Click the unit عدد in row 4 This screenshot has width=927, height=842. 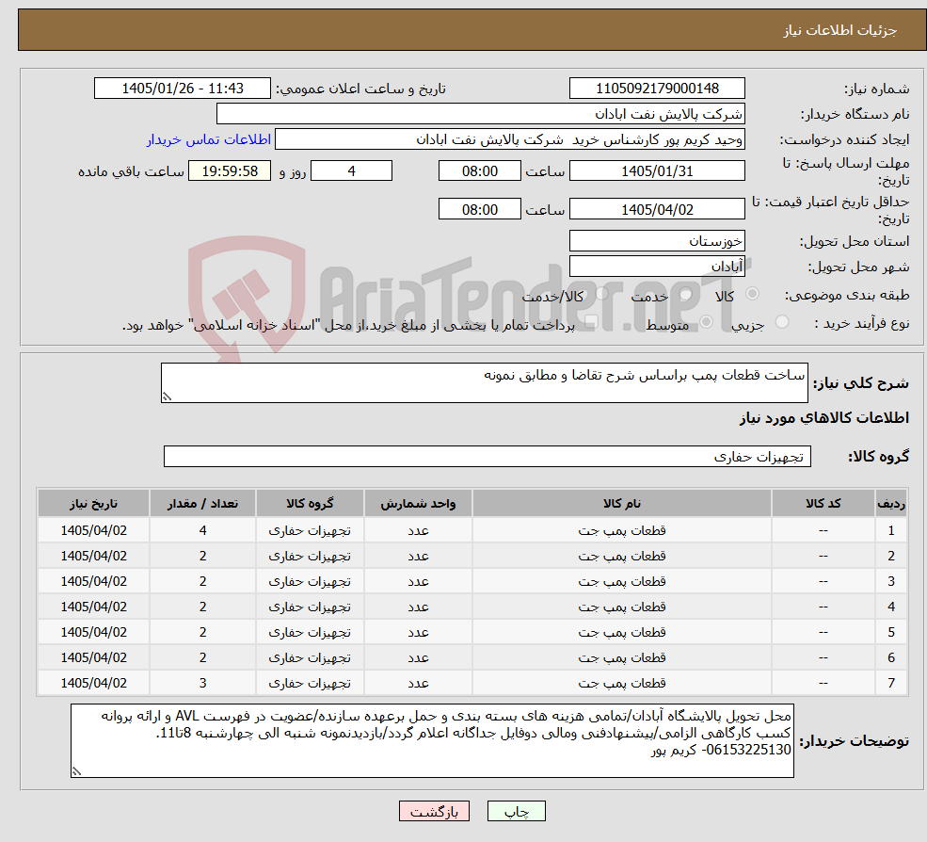[x=418, y=607]
